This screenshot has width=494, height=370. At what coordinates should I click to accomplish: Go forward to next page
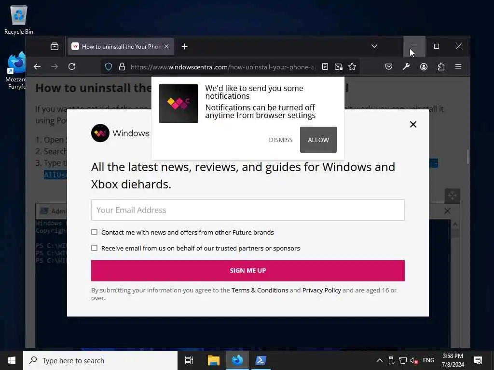point(55,66)
